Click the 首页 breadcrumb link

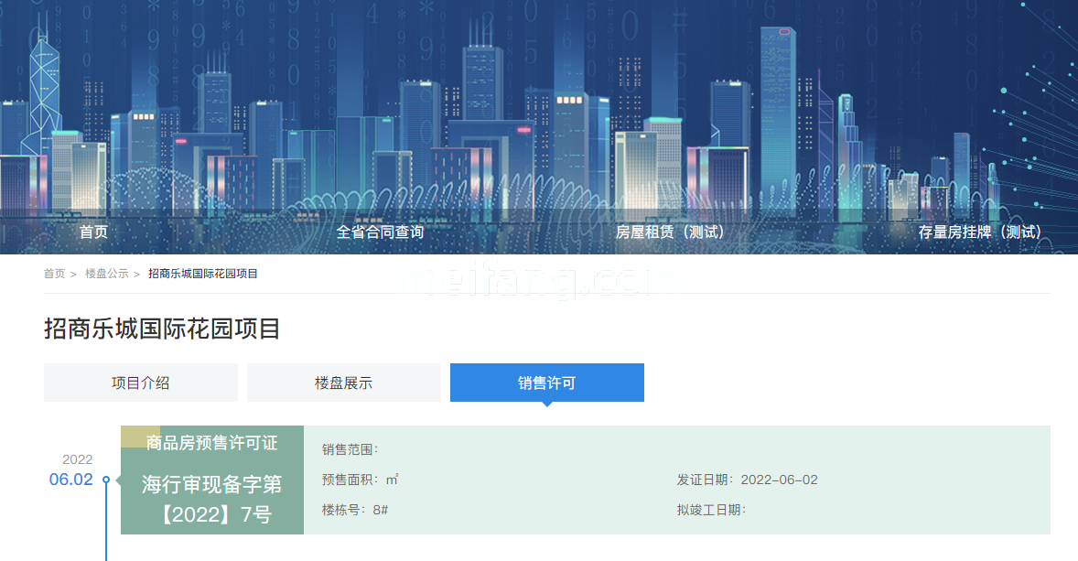(x=55, y=274)
